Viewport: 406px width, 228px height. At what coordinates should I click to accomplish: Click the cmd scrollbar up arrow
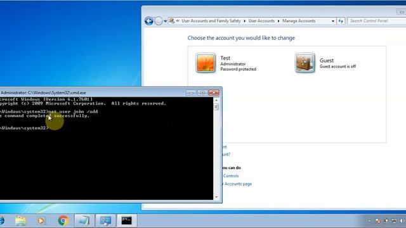click(x=216, y=100)
